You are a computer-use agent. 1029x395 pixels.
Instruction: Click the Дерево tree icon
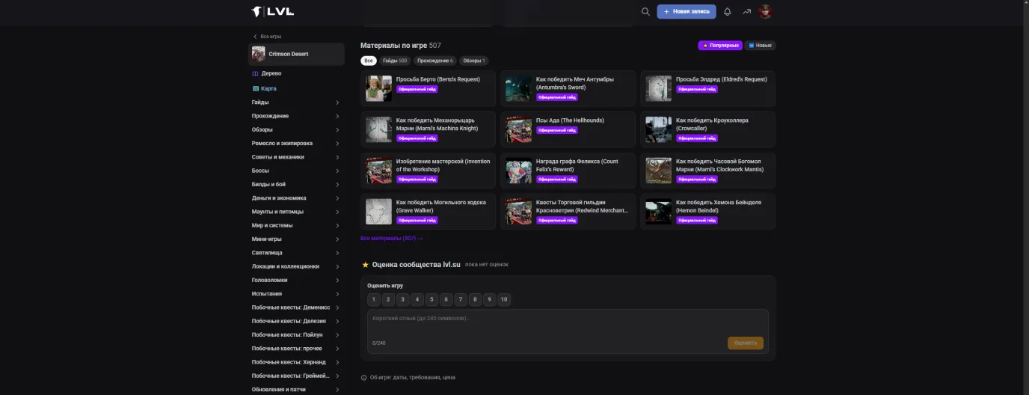pos(256,73)
